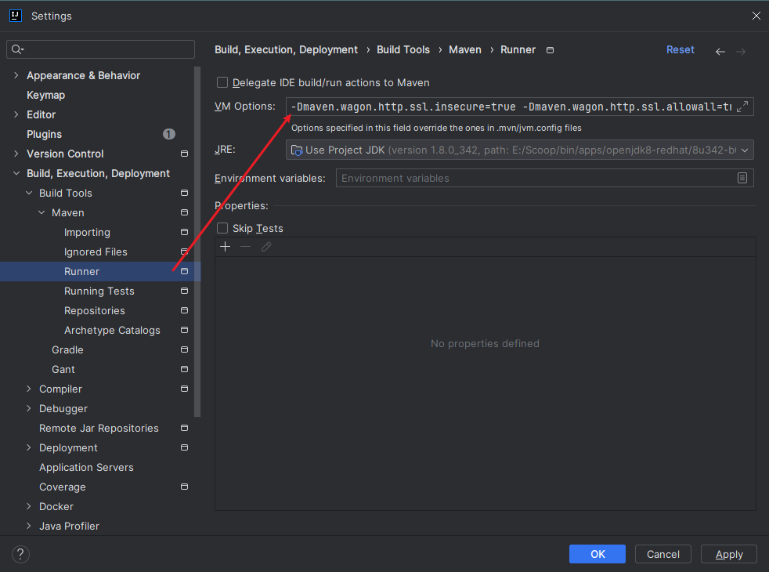The height and width of the screenshot is (572, 769).
Task: Enable Delegate IDE build/run actions to Maven
Action: click(x=222, y=82)
